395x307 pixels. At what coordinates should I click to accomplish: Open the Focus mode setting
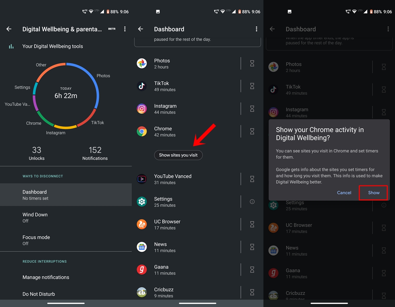pyautogui.click(x=66, y=240)
